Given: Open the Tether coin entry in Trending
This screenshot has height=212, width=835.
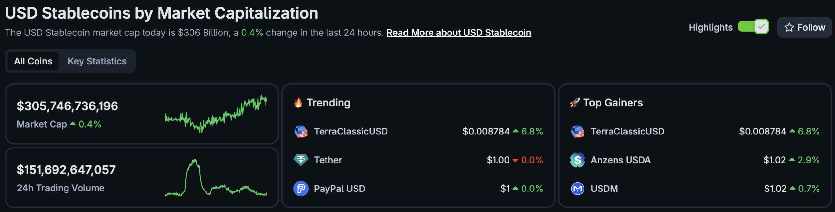Looking at the screenshot, I should 328,160.
